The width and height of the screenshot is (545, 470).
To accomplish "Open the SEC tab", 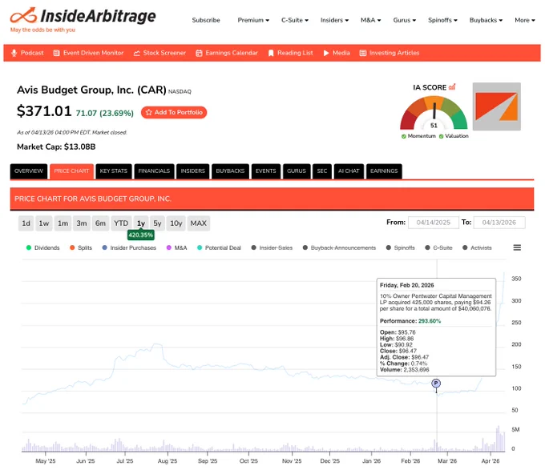I will [322, 171].
